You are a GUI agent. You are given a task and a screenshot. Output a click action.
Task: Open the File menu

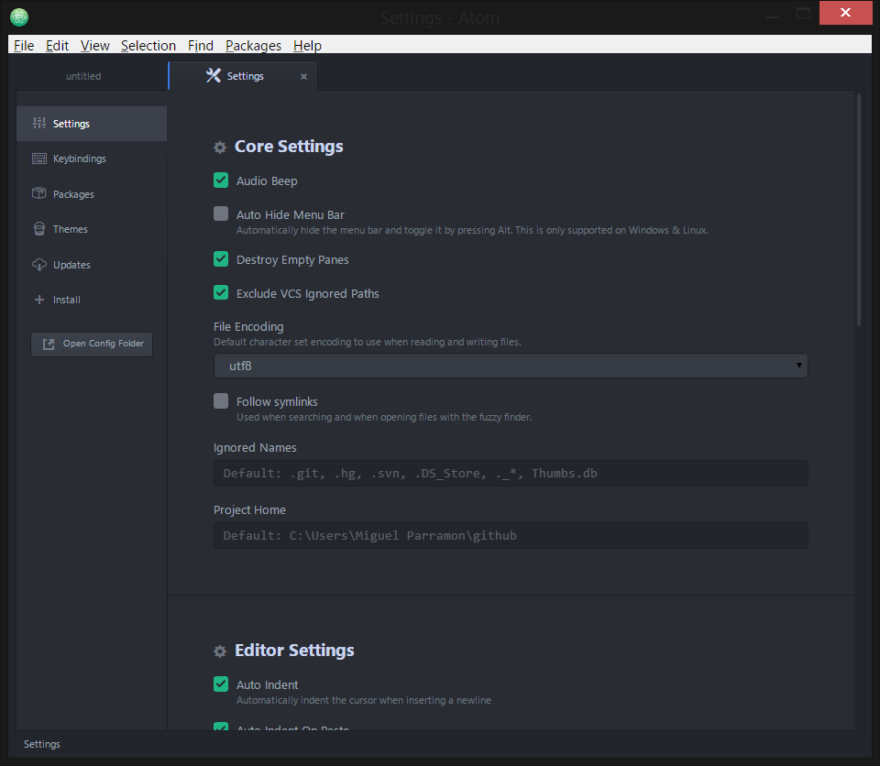[24, 46]
